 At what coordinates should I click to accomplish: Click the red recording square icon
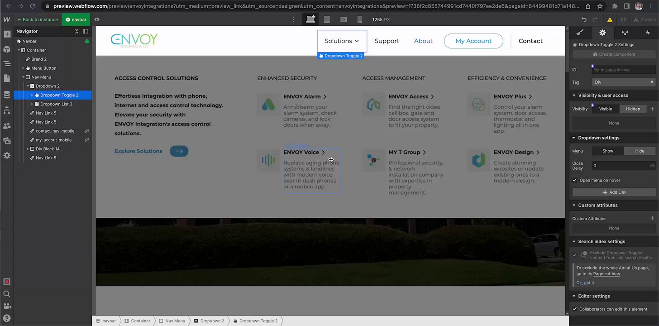tap(7, 282)
